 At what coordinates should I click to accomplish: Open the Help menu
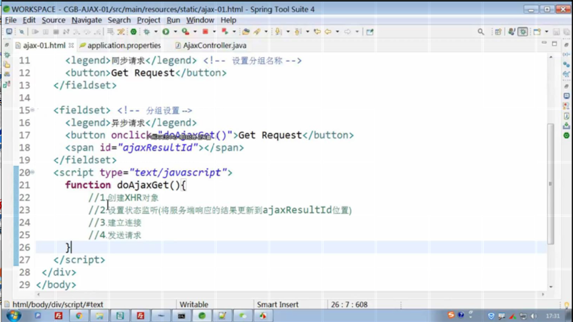228,20
